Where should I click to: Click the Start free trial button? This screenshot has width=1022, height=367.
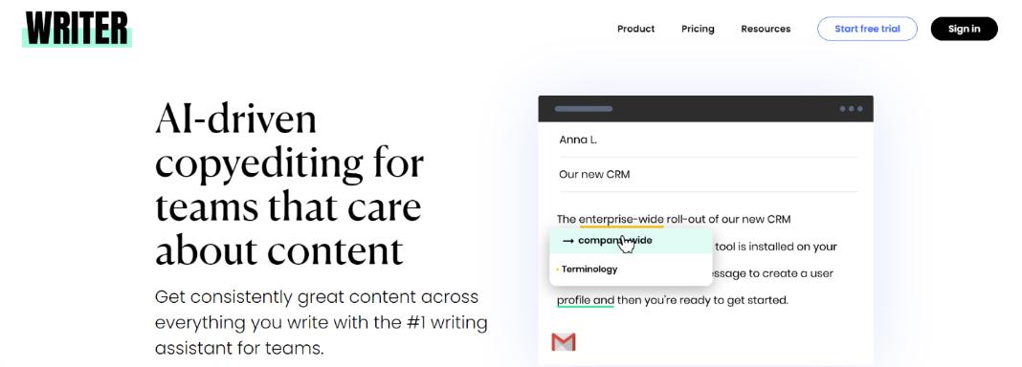click(867, 29)
